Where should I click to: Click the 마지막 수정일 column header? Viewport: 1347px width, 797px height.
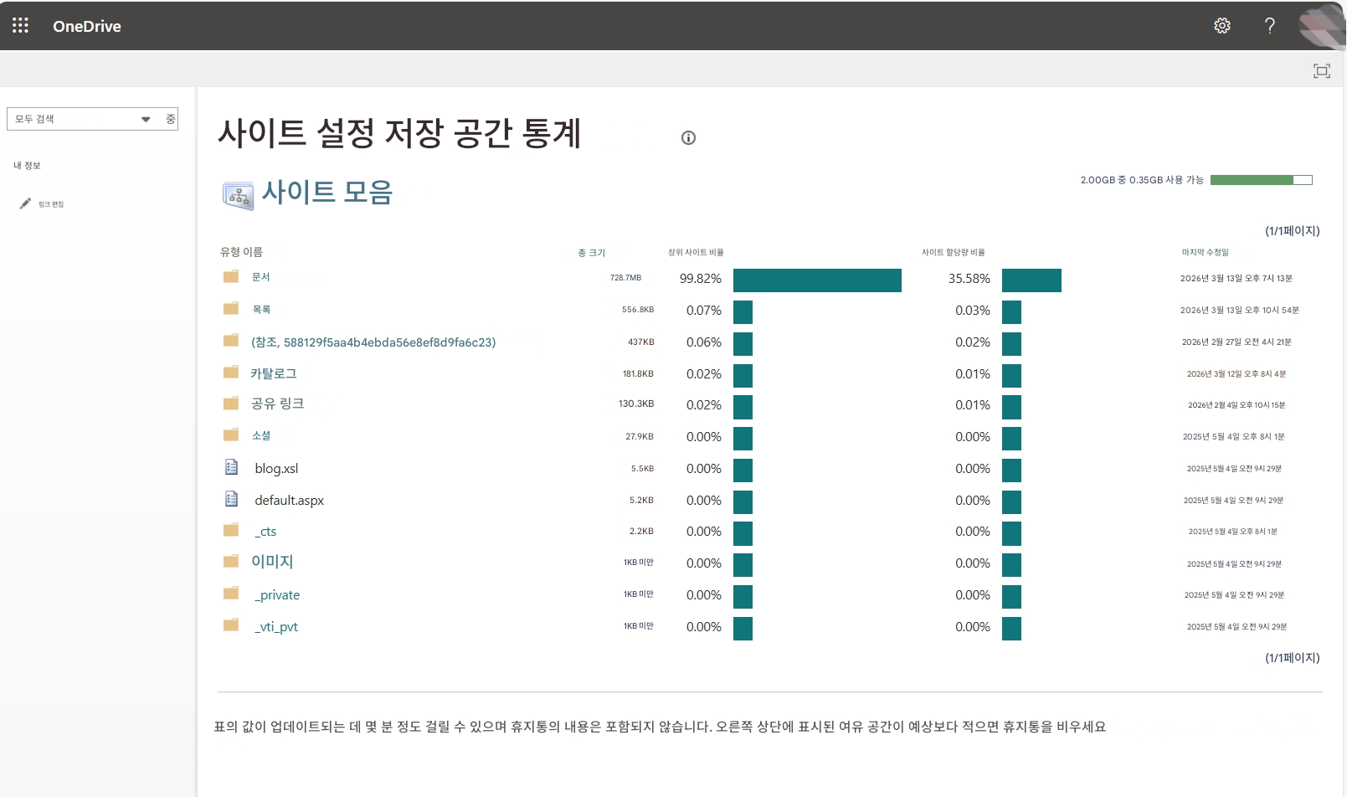point(1206,252)
